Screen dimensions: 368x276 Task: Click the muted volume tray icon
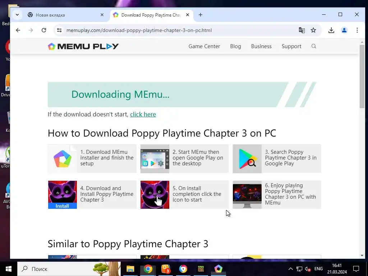(x=308, y=269)
